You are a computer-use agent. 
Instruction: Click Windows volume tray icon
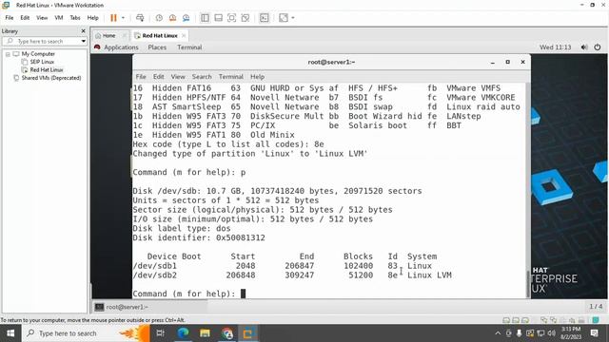pos(552,333)
